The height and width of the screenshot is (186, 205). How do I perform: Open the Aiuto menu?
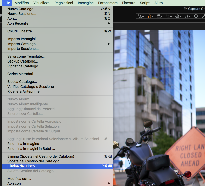coord(159,3)
